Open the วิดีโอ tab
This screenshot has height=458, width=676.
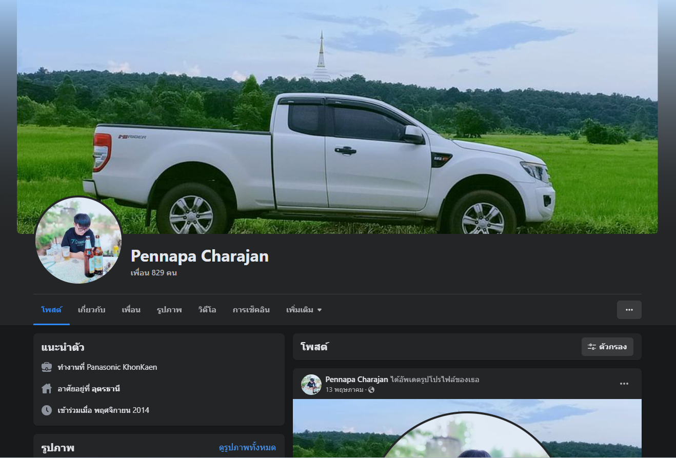point(207,310)
